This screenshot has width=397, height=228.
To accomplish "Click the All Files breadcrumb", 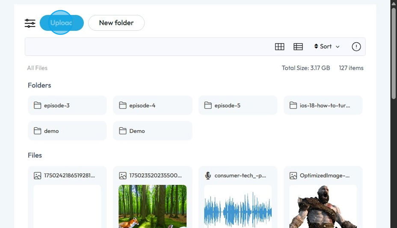I will click(37, 68).
